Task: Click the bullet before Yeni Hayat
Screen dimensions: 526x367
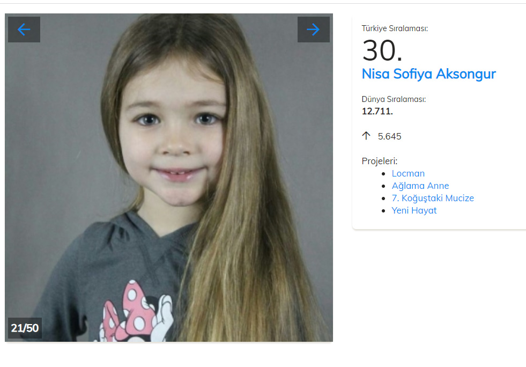Action: coord(383,211)
